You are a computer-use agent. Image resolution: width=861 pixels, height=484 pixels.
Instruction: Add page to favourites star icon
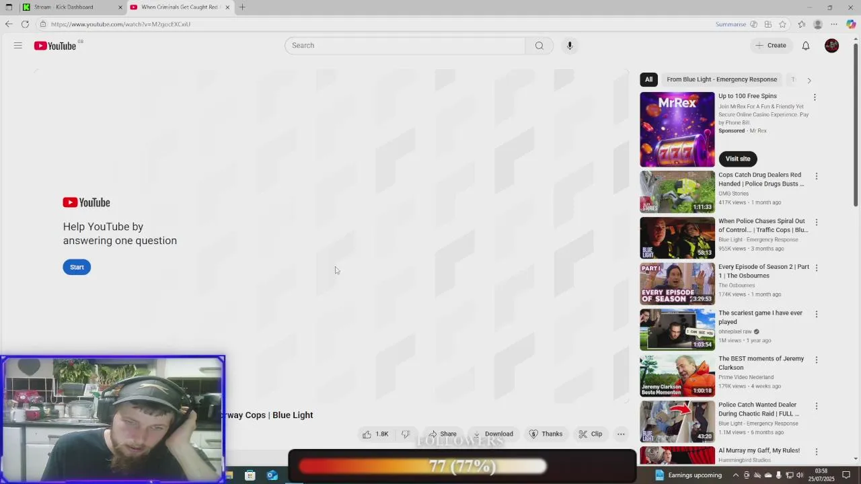[x=782, y=24]
